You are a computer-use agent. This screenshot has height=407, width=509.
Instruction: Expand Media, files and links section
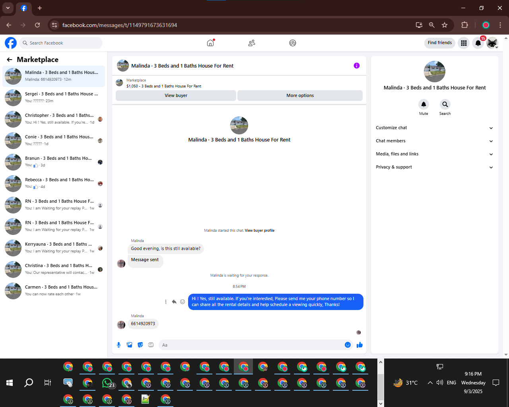point(435,154)
